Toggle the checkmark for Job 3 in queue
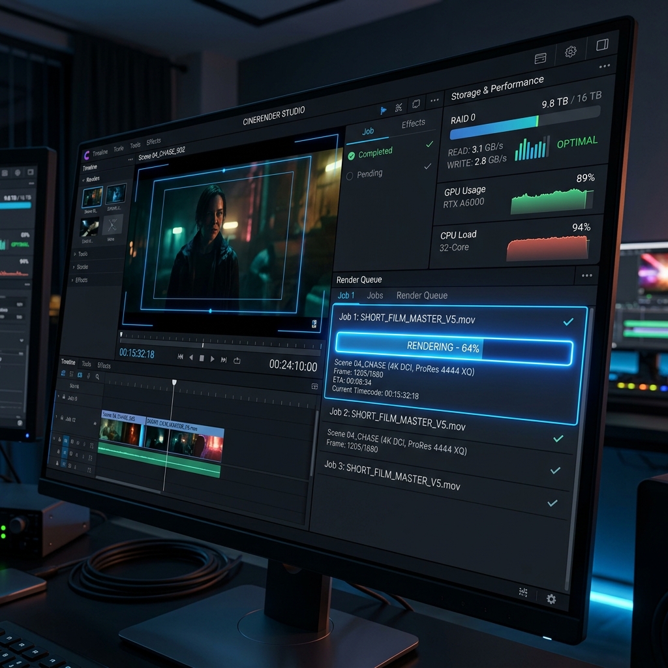668x668 pixels. (552, 503)
